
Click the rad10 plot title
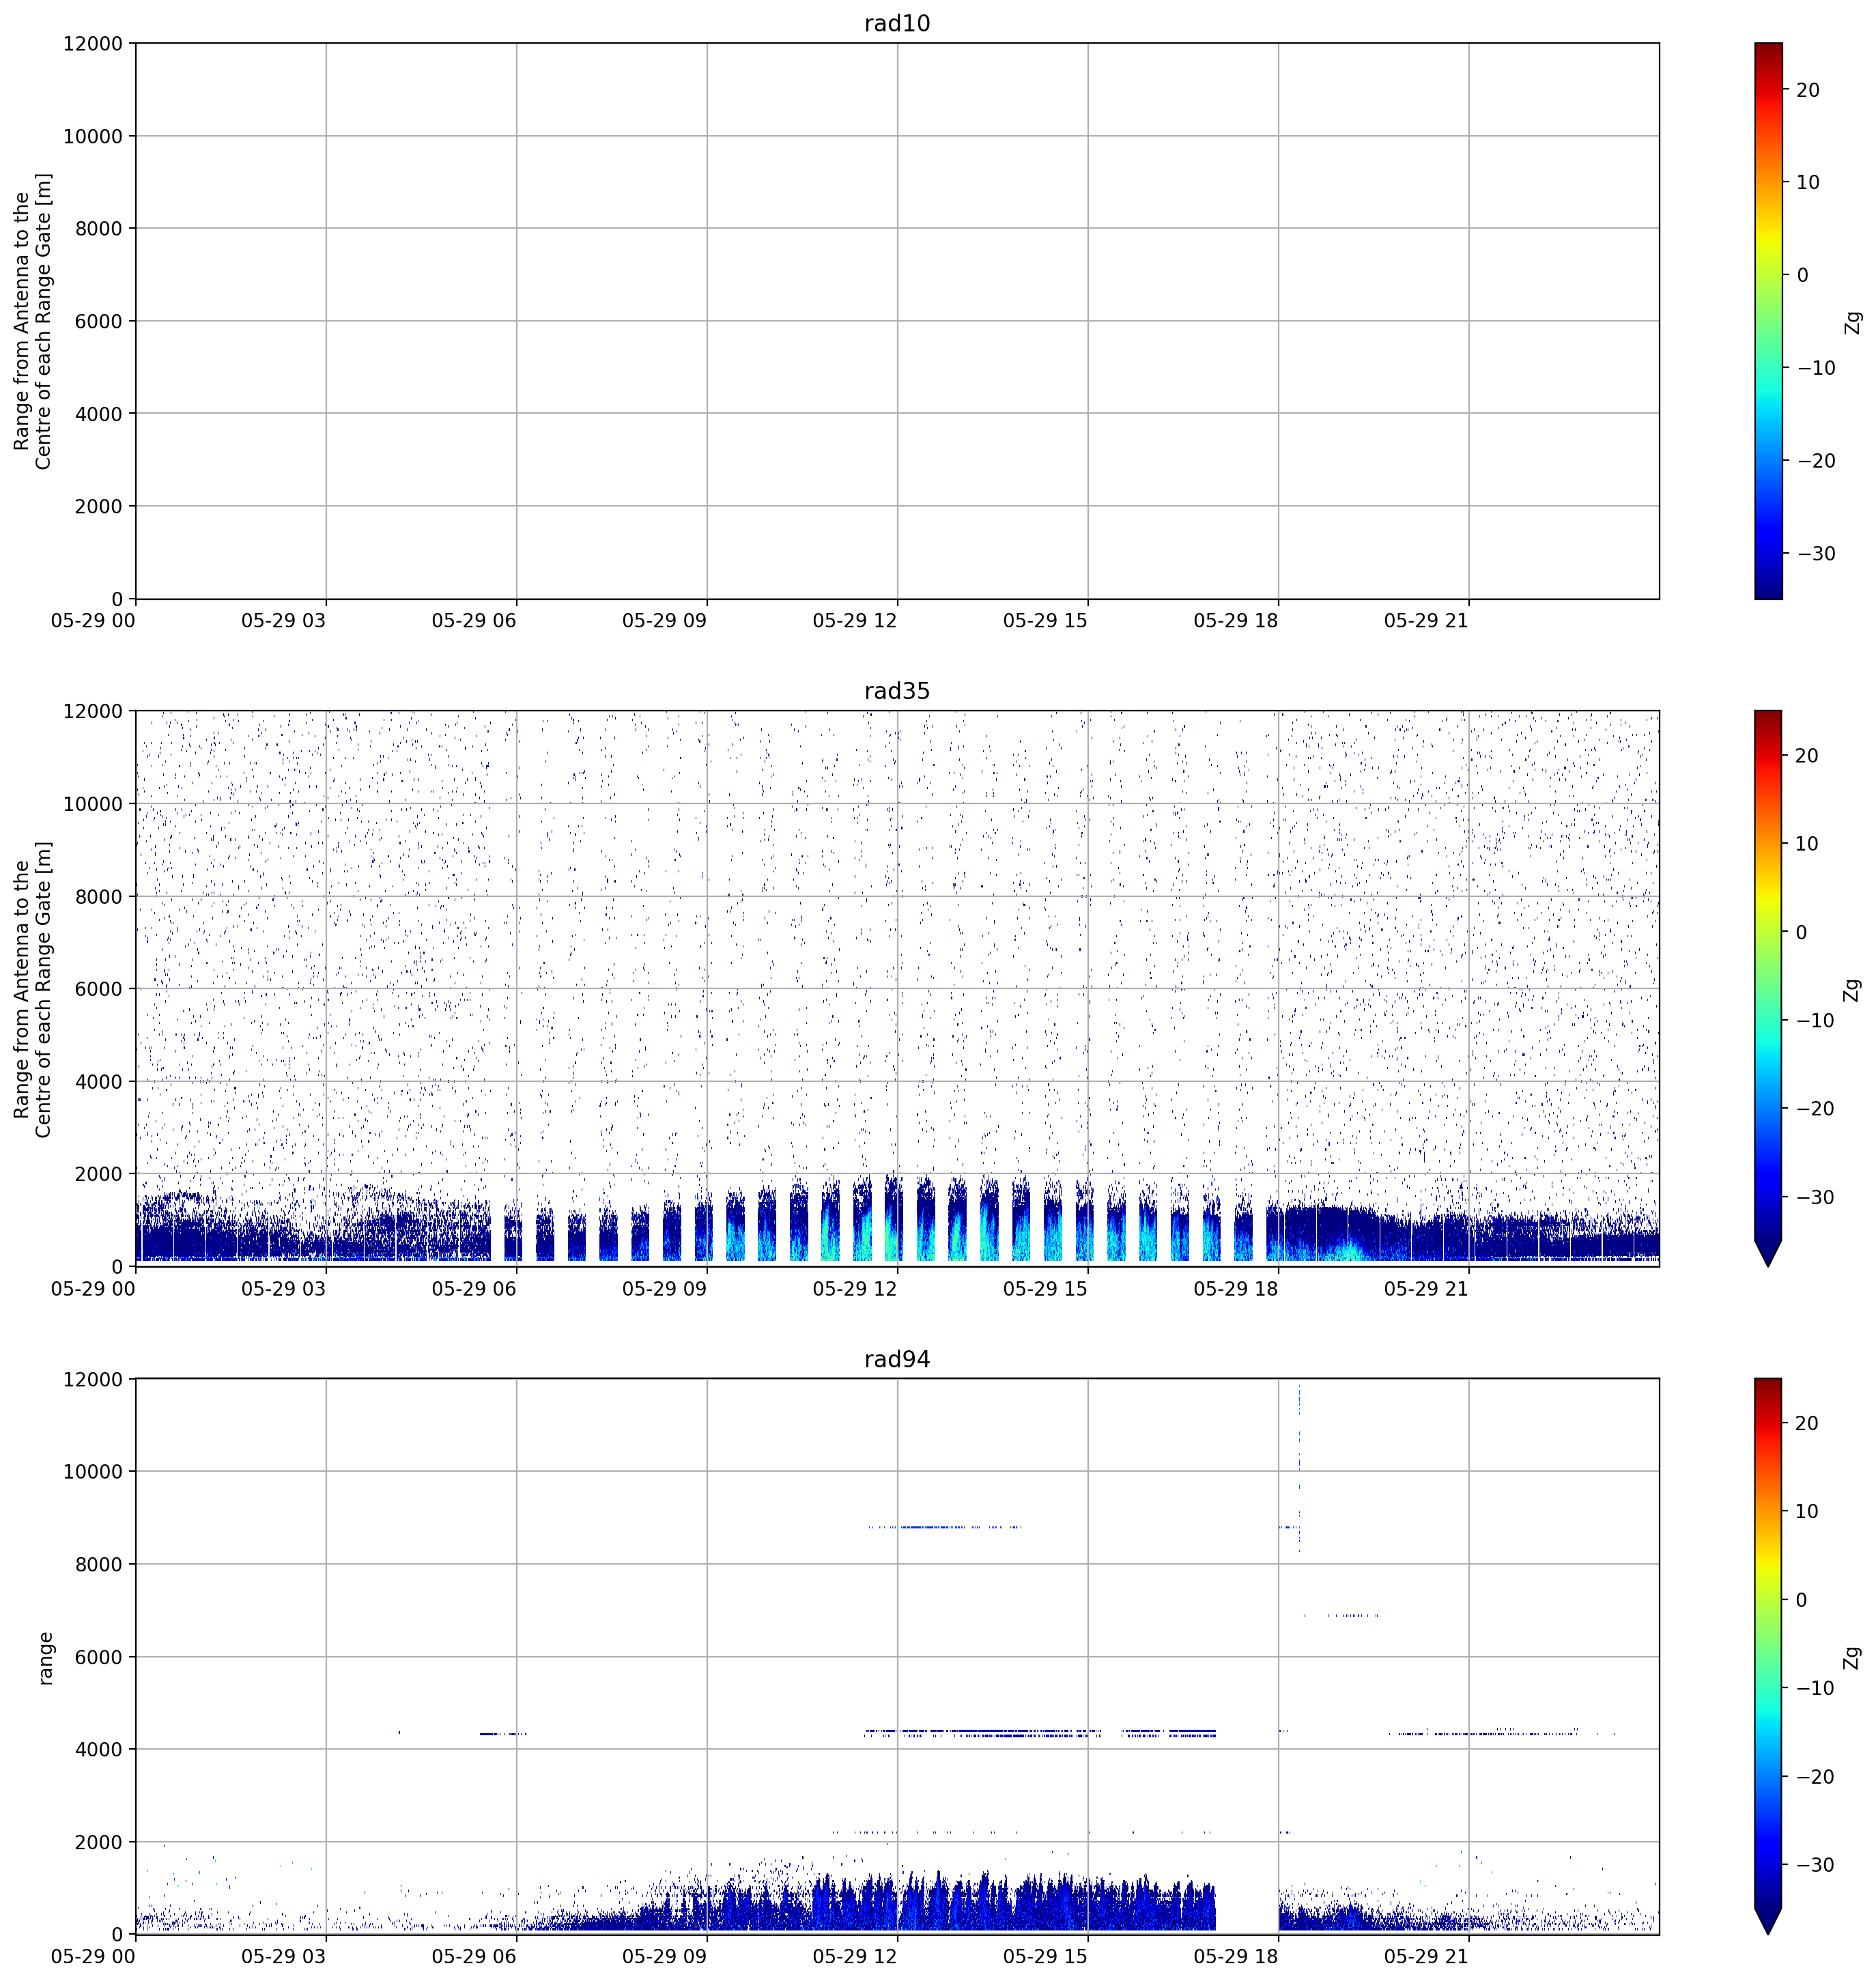[x=897, y=23]
